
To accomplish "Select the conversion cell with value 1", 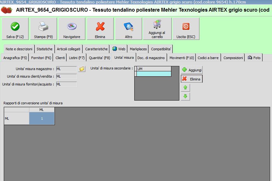I will click(42, 118).
